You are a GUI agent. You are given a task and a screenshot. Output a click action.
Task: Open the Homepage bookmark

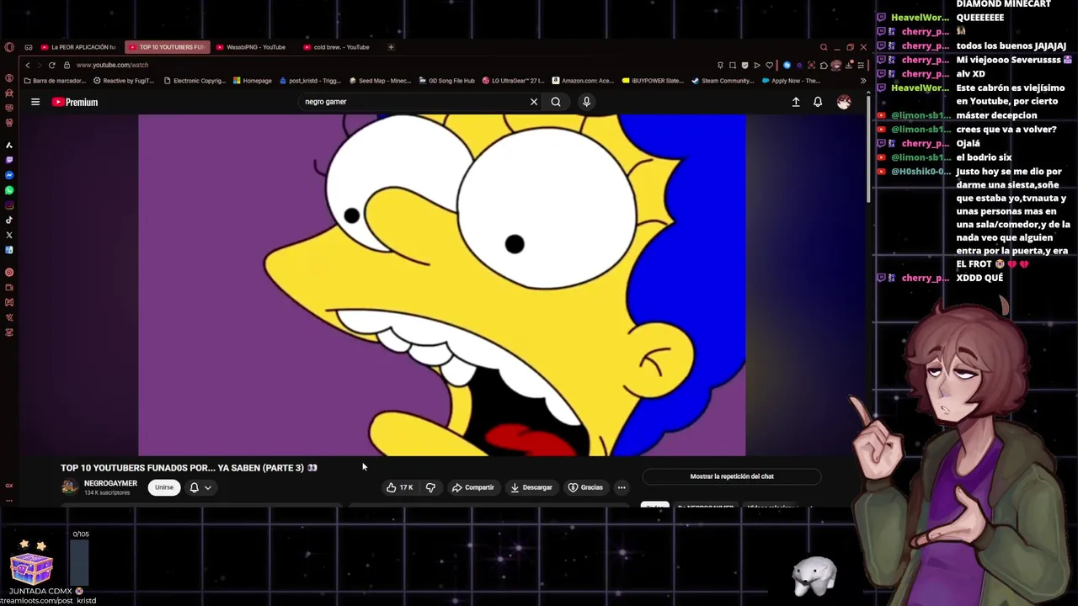coord(252,81)
